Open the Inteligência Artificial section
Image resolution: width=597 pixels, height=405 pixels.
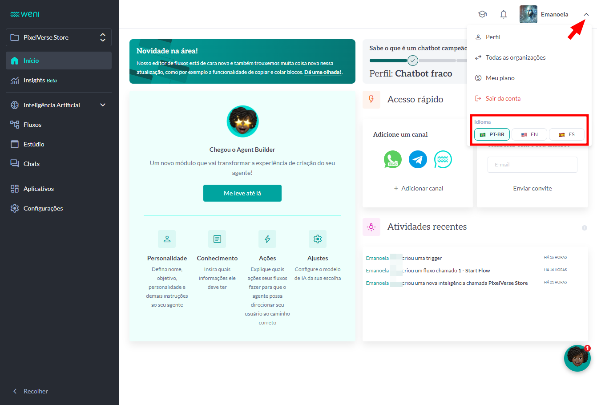pos(52,105)
